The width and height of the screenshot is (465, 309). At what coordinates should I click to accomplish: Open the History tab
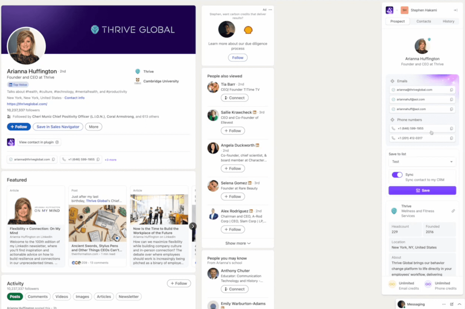click(449, 21)
